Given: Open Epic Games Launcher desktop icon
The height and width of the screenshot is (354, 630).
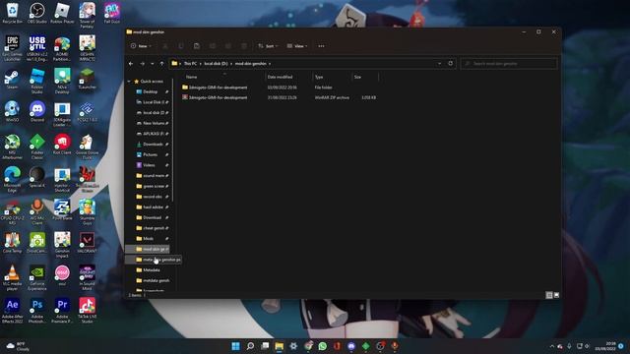Looking at the screenshot, I should [12, 48].
